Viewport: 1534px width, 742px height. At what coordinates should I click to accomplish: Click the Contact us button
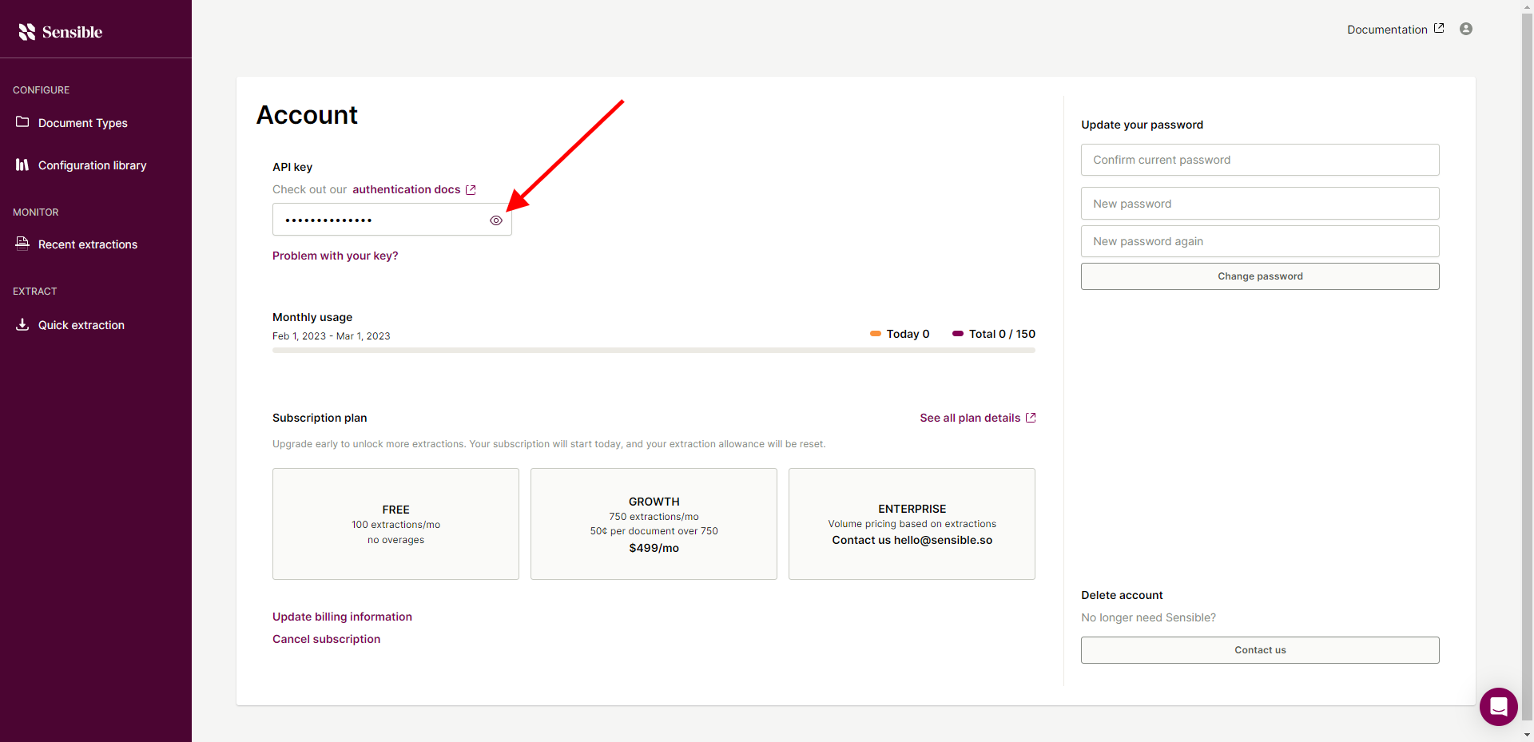pyautogui.click(x=1260, y=650)
